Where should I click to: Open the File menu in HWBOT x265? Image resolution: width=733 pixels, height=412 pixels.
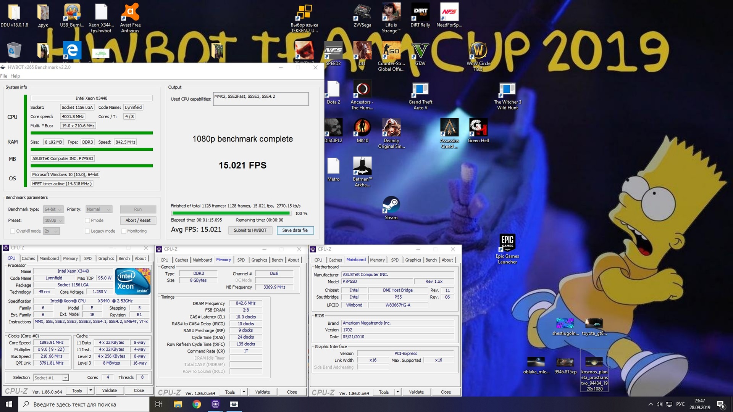(x=4, y=76)
